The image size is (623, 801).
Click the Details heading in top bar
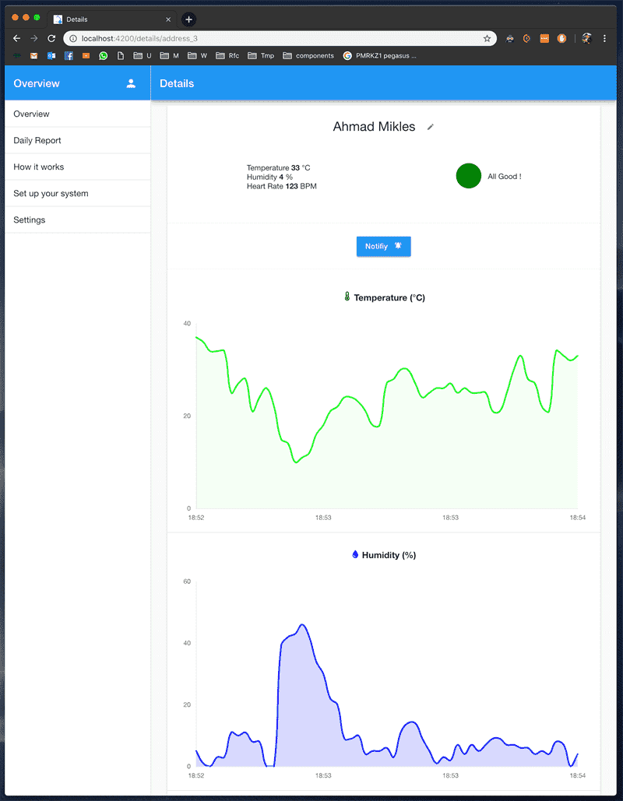pyautogui.click(x=177, y=84)
